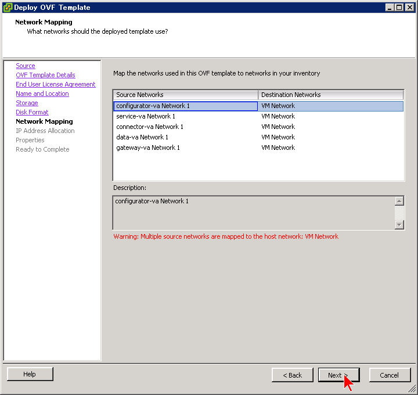
Task: Open destination network dropdown for configurator-va
Action: [330, 106]
